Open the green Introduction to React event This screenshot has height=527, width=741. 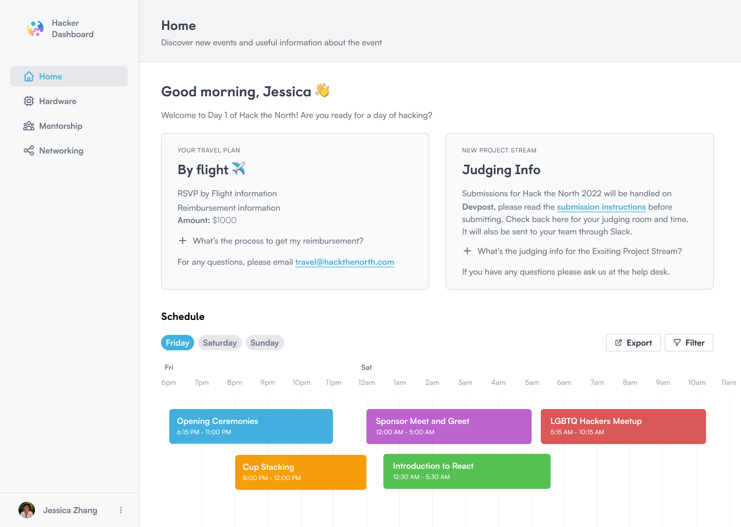467,471
